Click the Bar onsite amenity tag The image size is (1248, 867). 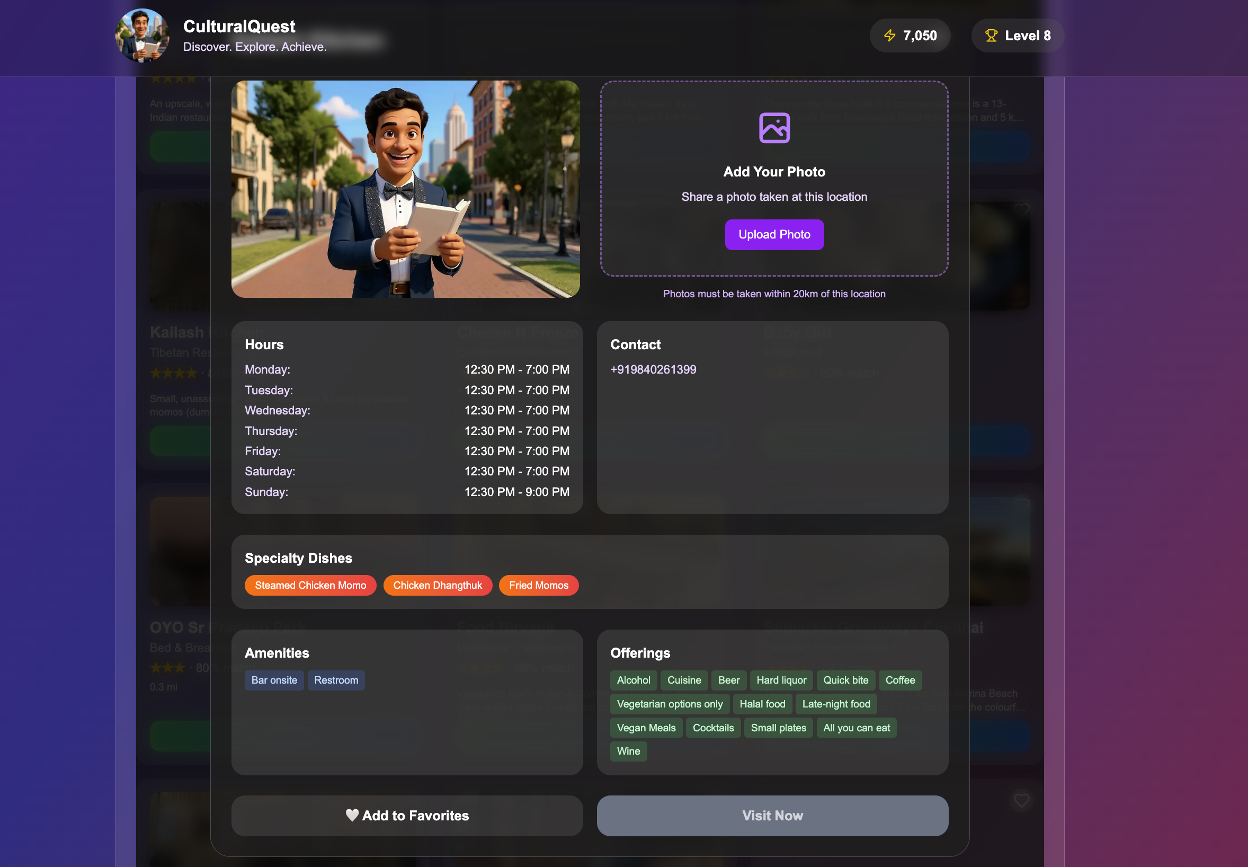click(x=273, y=680)
